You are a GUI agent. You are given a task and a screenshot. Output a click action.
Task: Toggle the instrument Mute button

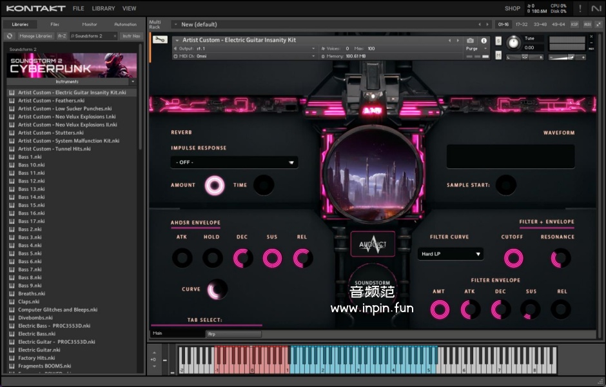point(498,55)
